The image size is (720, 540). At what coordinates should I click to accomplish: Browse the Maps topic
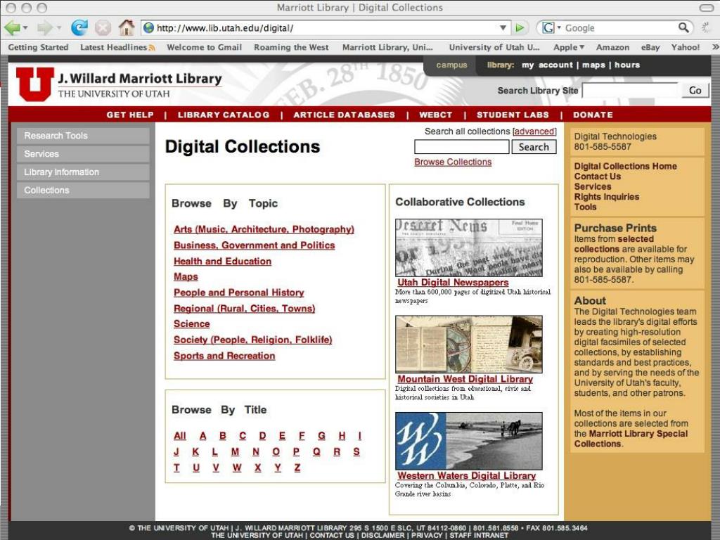coord(186,276)
